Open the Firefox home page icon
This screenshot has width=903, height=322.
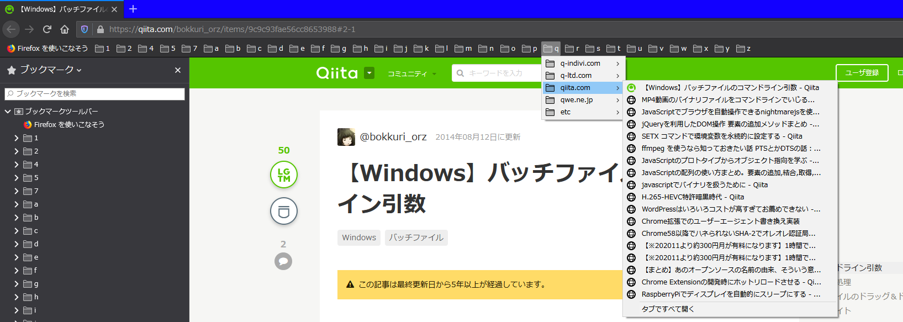pyautogui.click(x=65, y=29)
